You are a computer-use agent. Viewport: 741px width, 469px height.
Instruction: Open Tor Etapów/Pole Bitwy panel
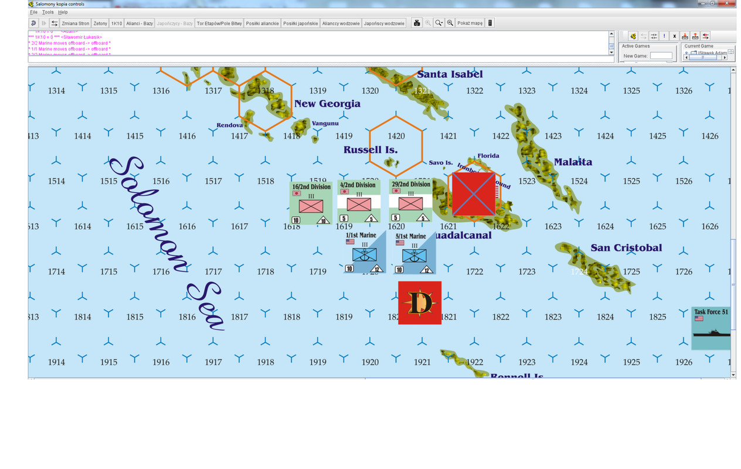[219, 23]
